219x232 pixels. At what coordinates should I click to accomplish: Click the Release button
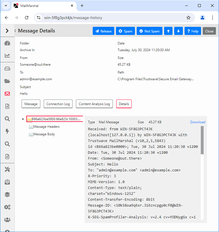[x=103, y=31]
